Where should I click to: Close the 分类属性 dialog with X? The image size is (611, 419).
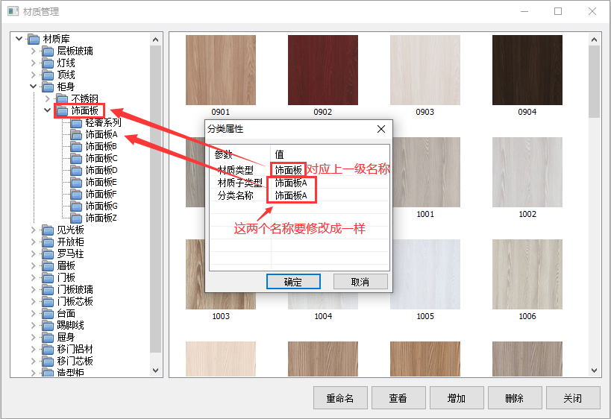(381, 129)
